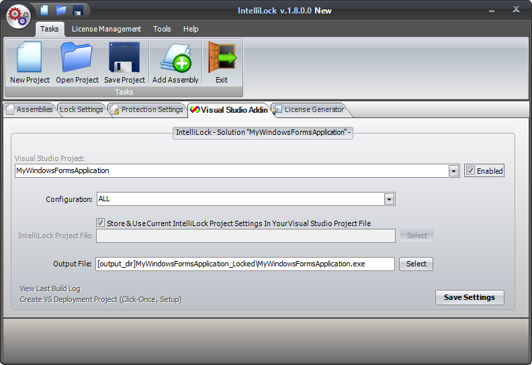Click Select button next to Output File
The width and height of the screenshot is (532, 365).
416,264
